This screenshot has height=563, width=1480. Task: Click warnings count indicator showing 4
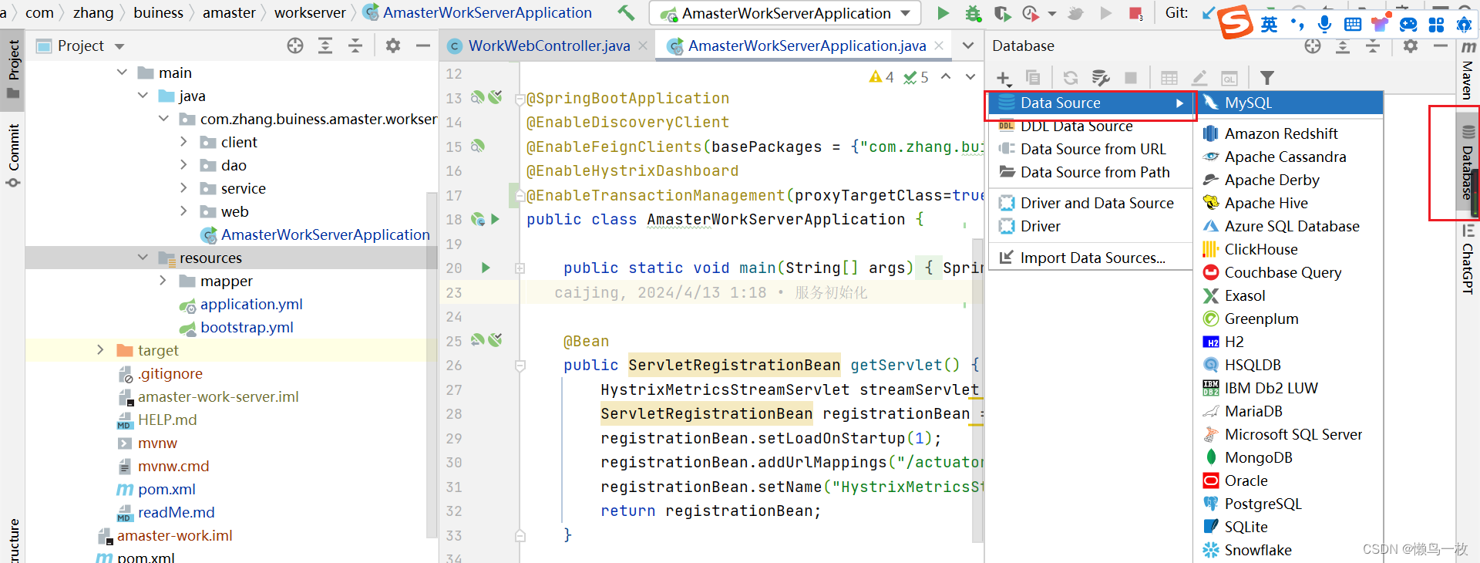tap(882, 77)
